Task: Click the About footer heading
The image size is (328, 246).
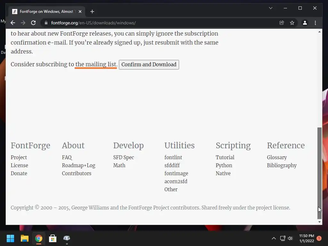Action: click(73, 146)
